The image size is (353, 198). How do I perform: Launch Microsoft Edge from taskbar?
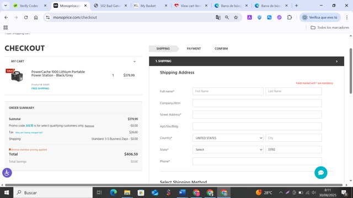pyautogui.click(x=113, y=193)
